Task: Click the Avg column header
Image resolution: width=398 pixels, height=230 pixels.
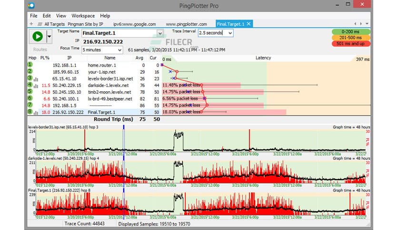Action: (x=139, y=58)
